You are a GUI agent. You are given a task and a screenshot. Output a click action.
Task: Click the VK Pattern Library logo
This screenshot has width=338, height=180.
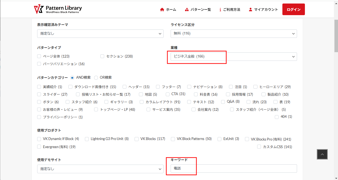[58, 9]
